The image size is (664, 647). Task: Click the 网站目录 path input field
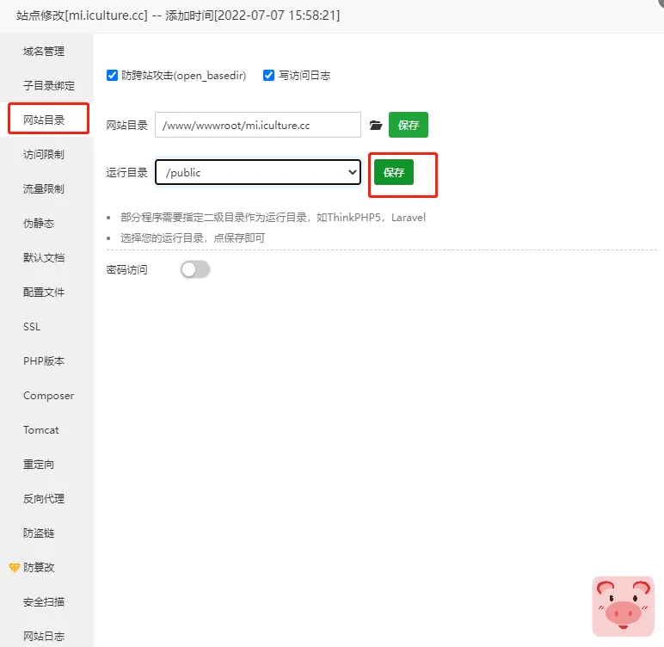coord(258,125)
